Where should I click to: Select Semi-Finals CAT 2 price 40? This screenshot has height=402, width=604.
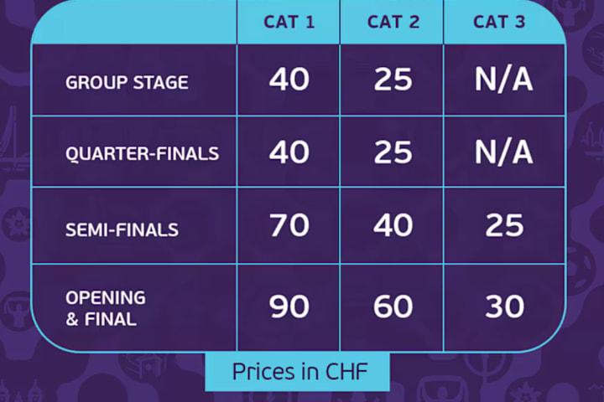click(x=393, y=225)
